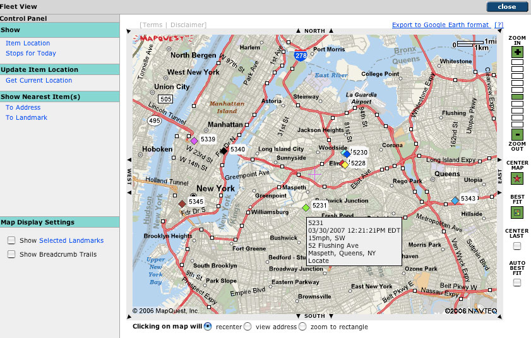Image resolution: width=531 pixels, height=338 pixels.
Task: Click the 5345 vehicle label
Action: 196,201
